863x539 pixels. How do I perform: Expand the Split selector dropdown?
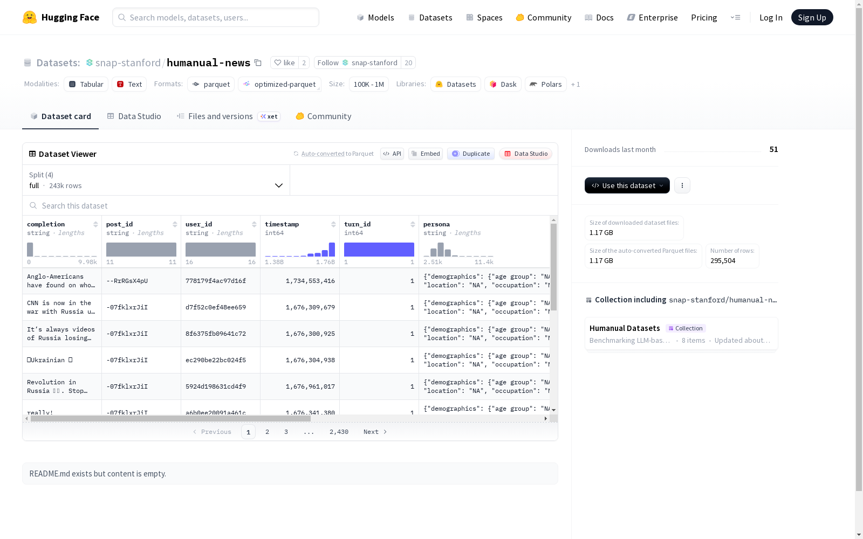156,180
